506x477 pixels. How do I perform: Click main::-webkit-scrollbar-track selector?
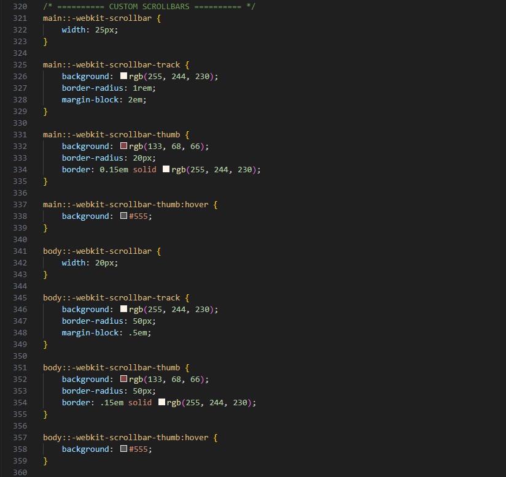(111, 65)
